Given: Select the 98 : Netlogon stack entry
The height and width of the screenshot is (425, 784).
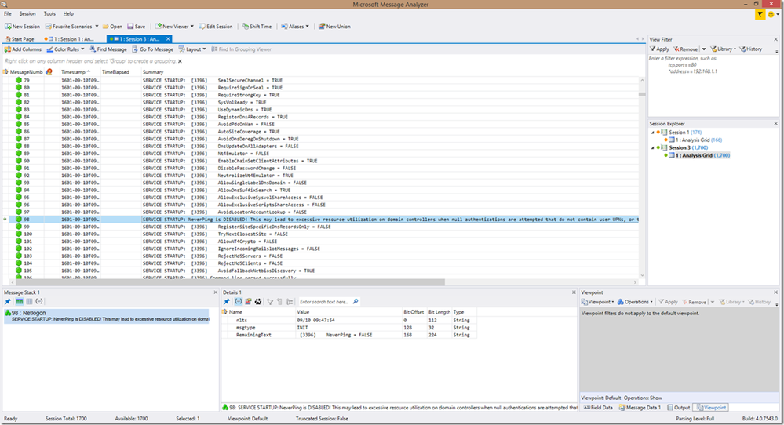Looking at the screenshot, I should tap(107, 316).
